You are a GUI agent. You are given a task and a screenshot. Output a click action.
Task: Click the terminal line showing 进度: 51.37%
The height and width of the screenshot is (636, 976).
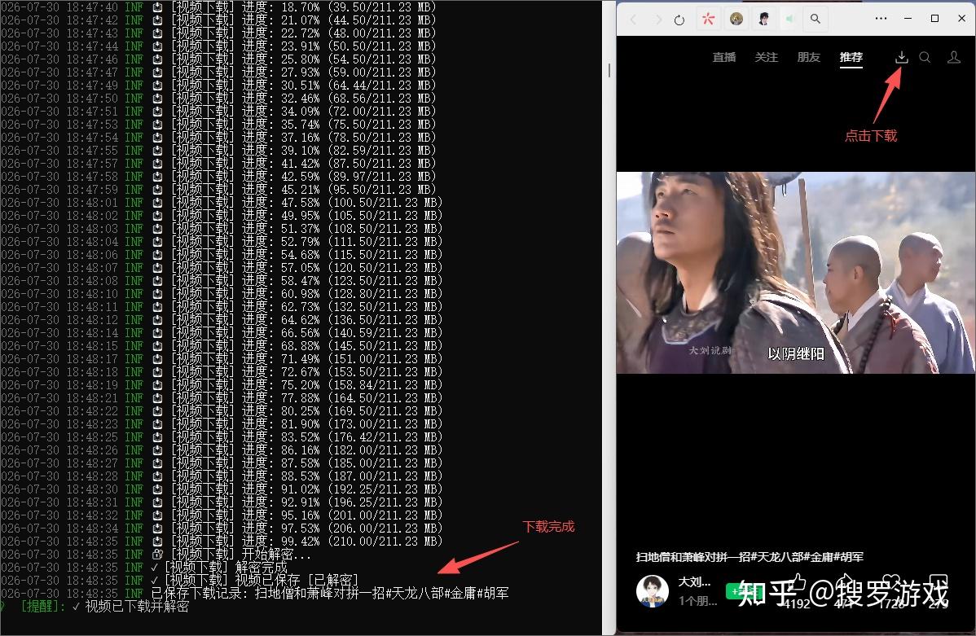click(x=221, y=228)
